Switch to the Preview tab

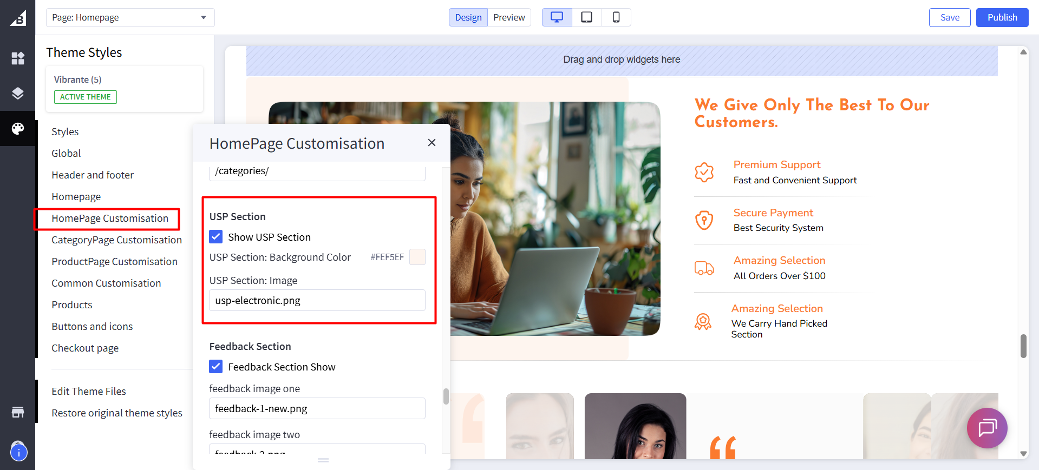tap(509, 17)
